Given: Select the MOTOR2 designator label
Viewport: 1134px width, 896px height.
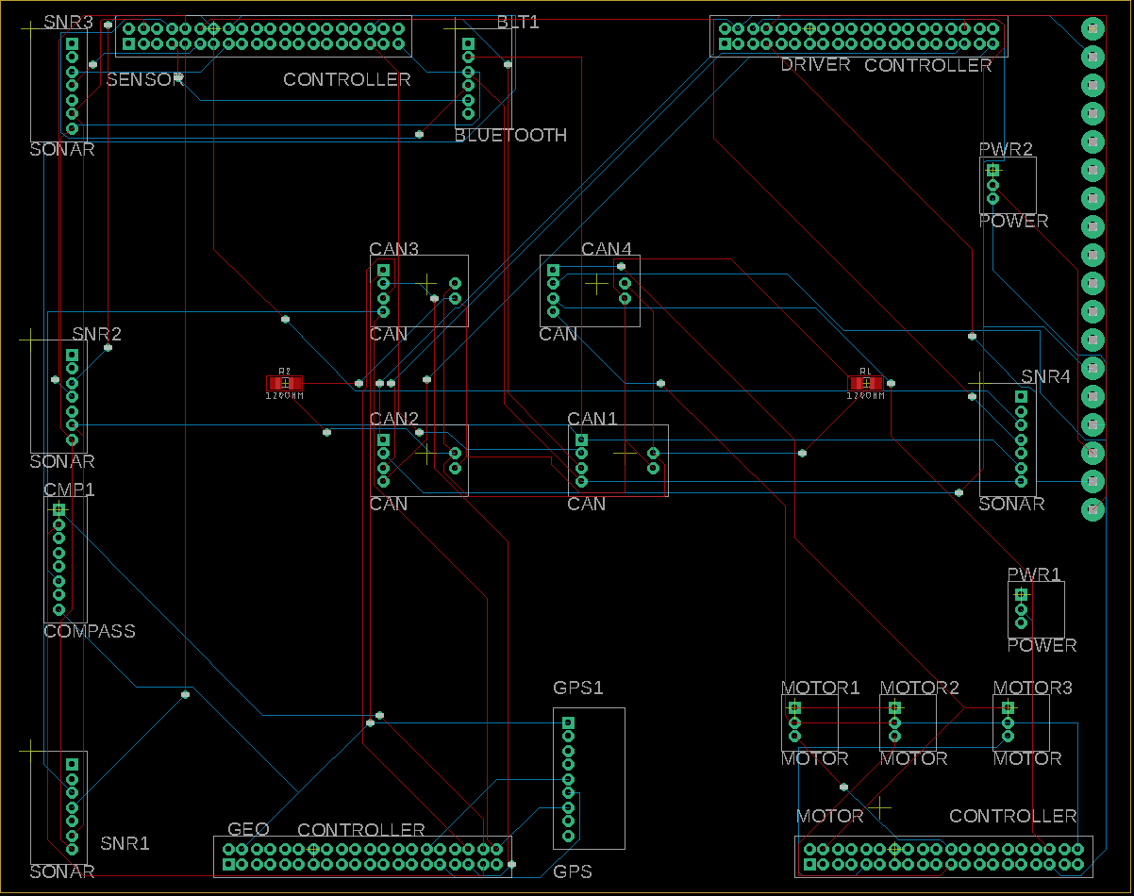Looking at the screenshot, I should click(920, 688).
